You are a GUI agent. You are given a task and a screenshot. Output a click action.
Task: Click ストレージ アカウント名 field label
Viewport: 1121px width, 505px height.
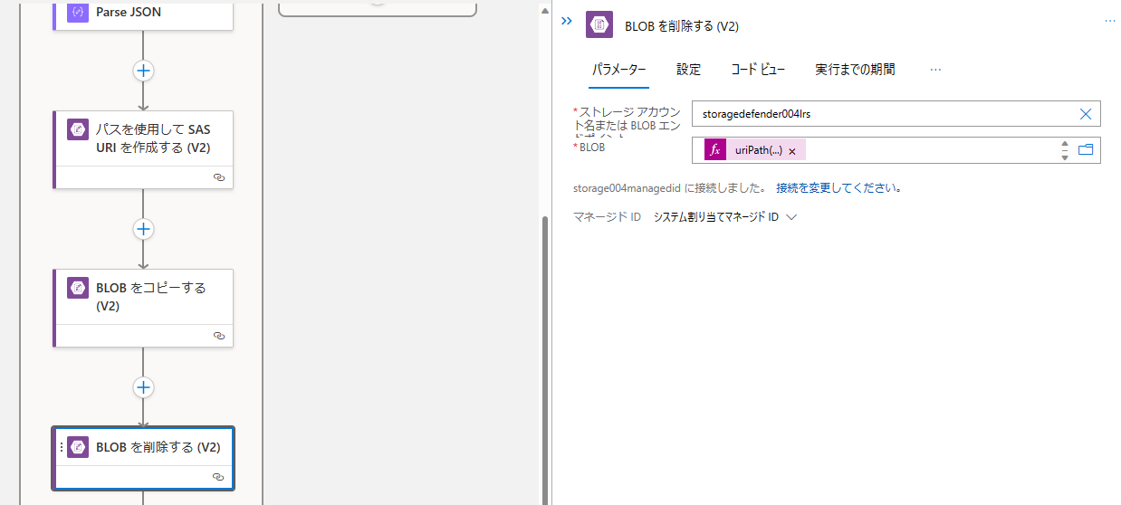coord(627,122)
